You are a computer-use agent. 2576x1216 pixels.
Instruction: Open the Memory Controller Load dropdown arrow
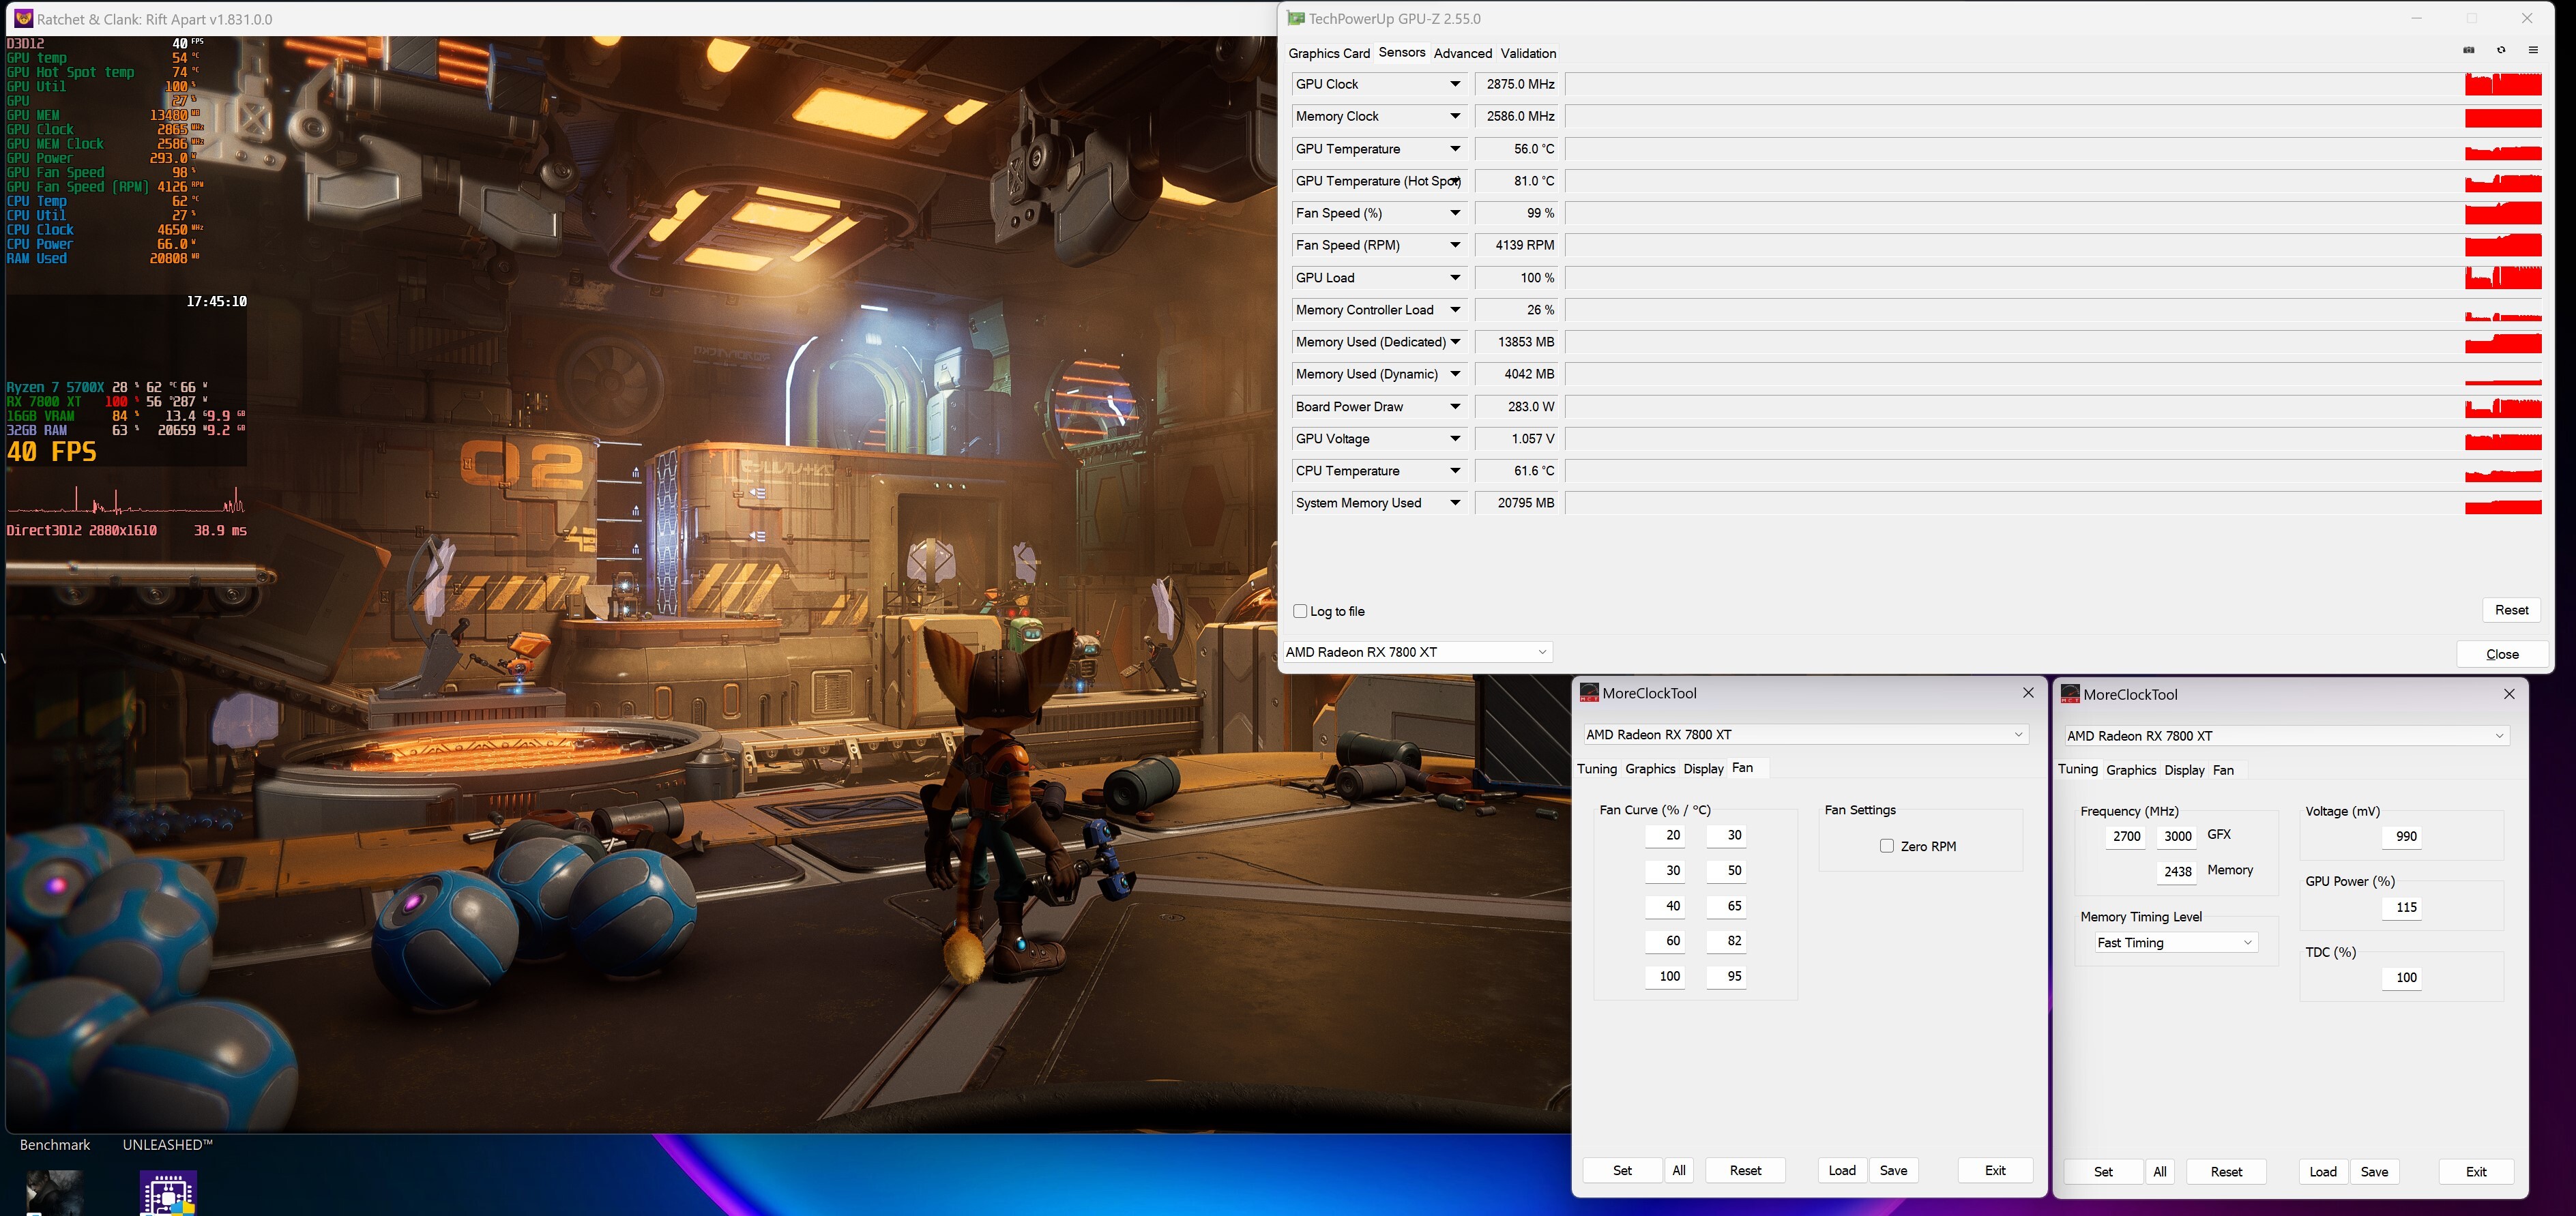(1455, 310)
